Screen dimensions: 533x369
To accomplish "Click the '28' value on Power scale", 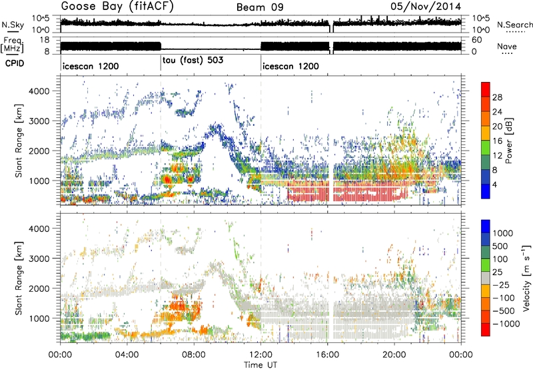I will click(x=497, y=97).
